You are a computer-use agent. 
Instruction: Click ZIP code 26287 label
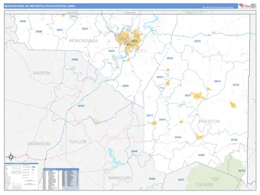181,180
